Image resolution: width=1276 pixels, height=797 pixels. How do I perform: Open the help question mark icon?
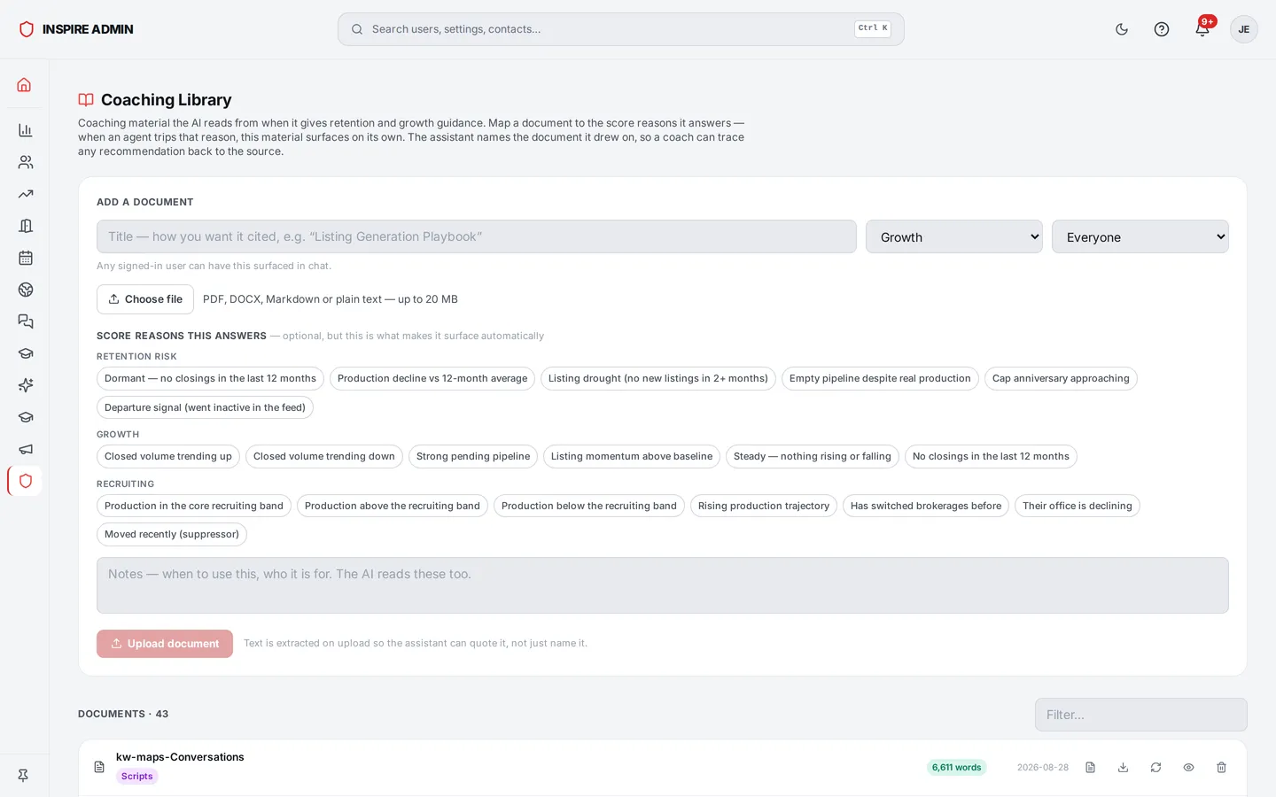(1162, 29)
